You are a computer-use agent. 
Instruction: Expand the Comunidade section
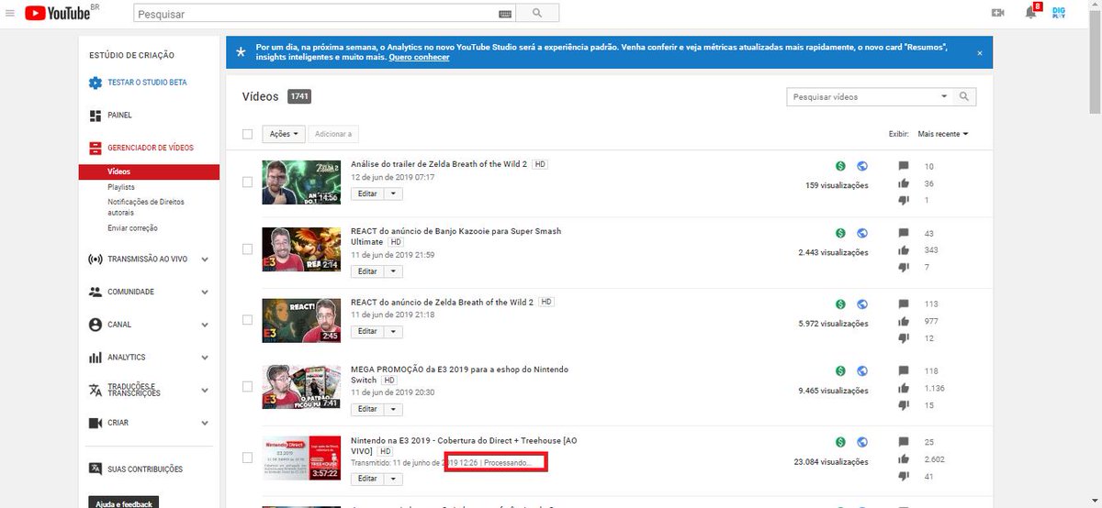[x=205, y=293]
